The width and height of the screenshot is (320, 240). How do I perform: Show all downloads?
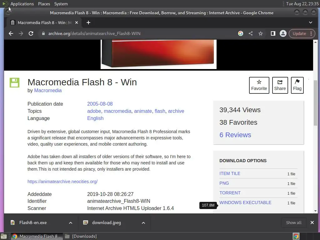(x=294, y=222)
